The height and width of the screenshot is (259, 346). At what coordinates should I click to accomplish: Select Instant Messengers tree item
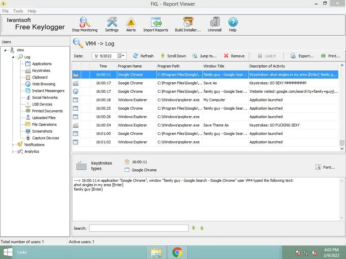tap(48, 91)
